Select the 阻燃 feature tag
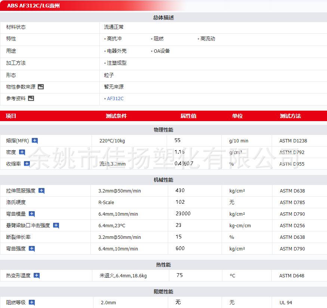The width and height of the screenshot is (327, 308). tap(158, 39)
